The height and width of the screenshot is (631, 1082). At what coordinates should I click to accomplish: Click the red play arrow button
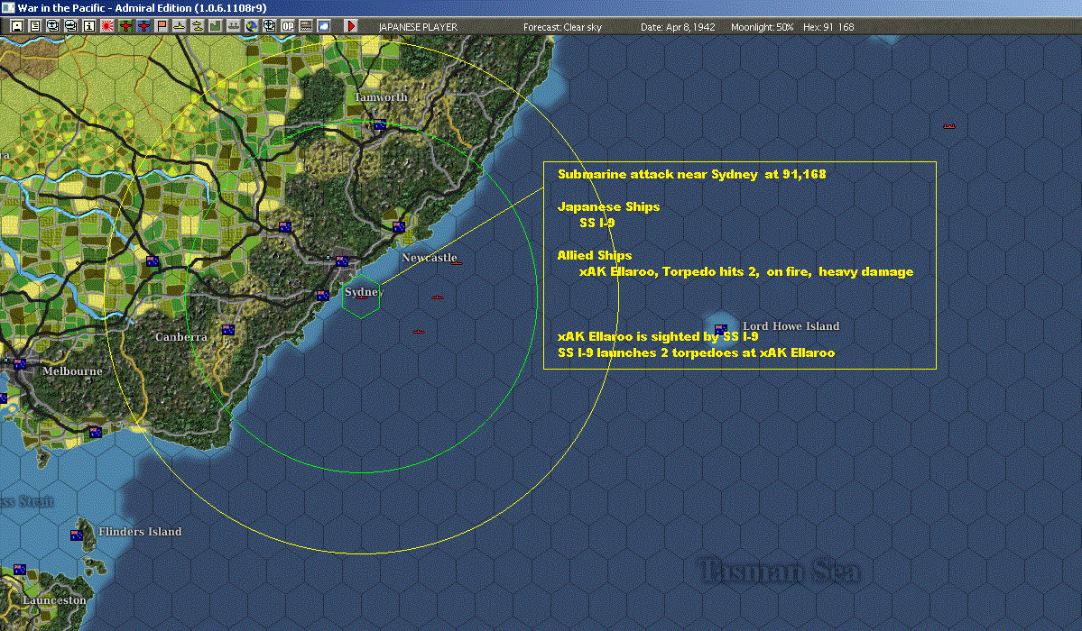tap(350, 26)
